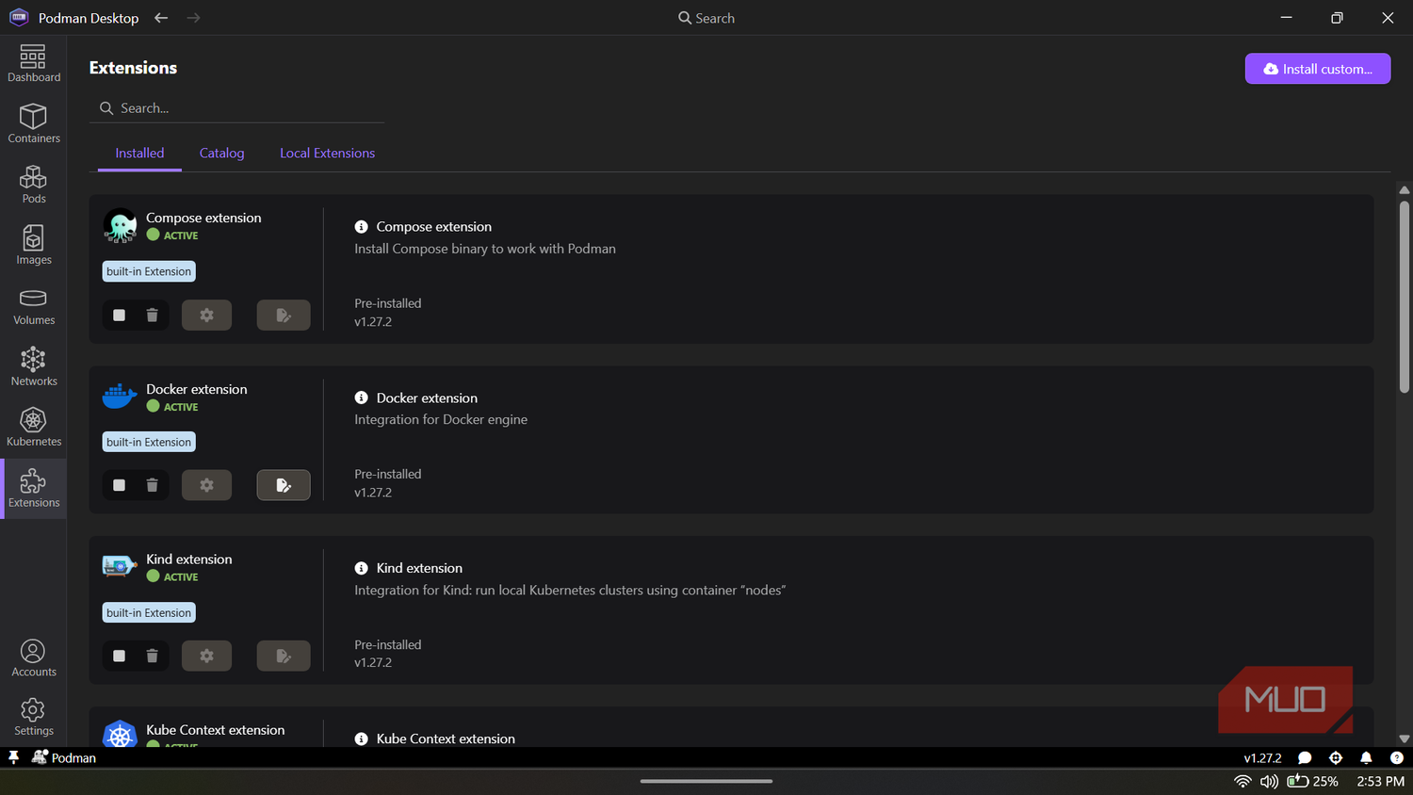Open Settings from sidebar
The image size is (1413, 795).
click(x=33, y=717)
